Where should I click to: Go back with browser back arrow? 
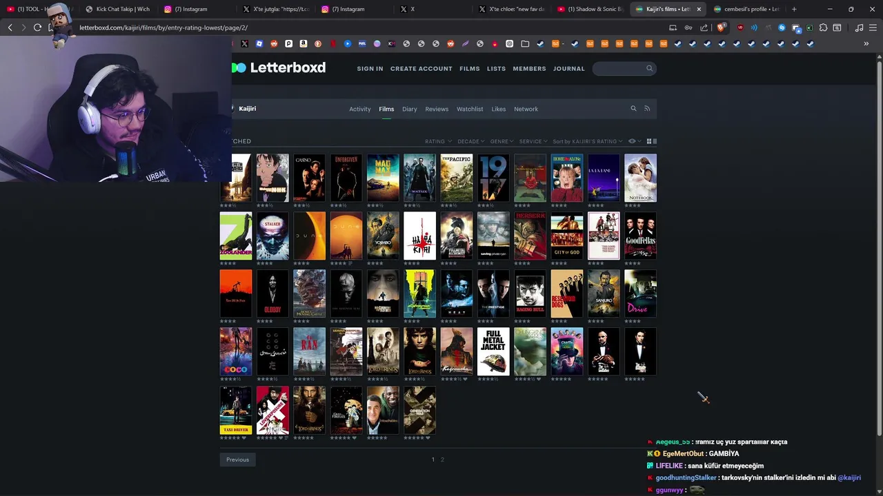click(x=10, y=28)
